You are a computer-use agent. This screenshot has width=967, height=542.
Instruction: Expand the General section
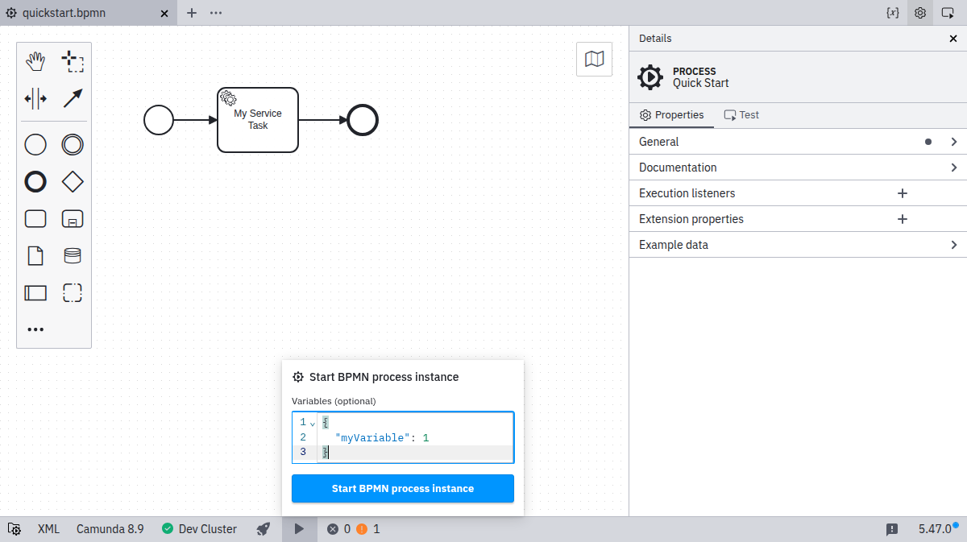pos(798,142)
